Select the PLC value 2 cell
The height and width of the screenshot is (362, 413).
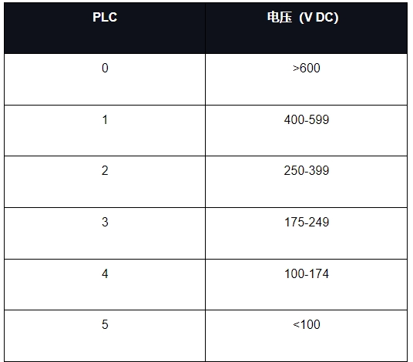coord(105,182)
